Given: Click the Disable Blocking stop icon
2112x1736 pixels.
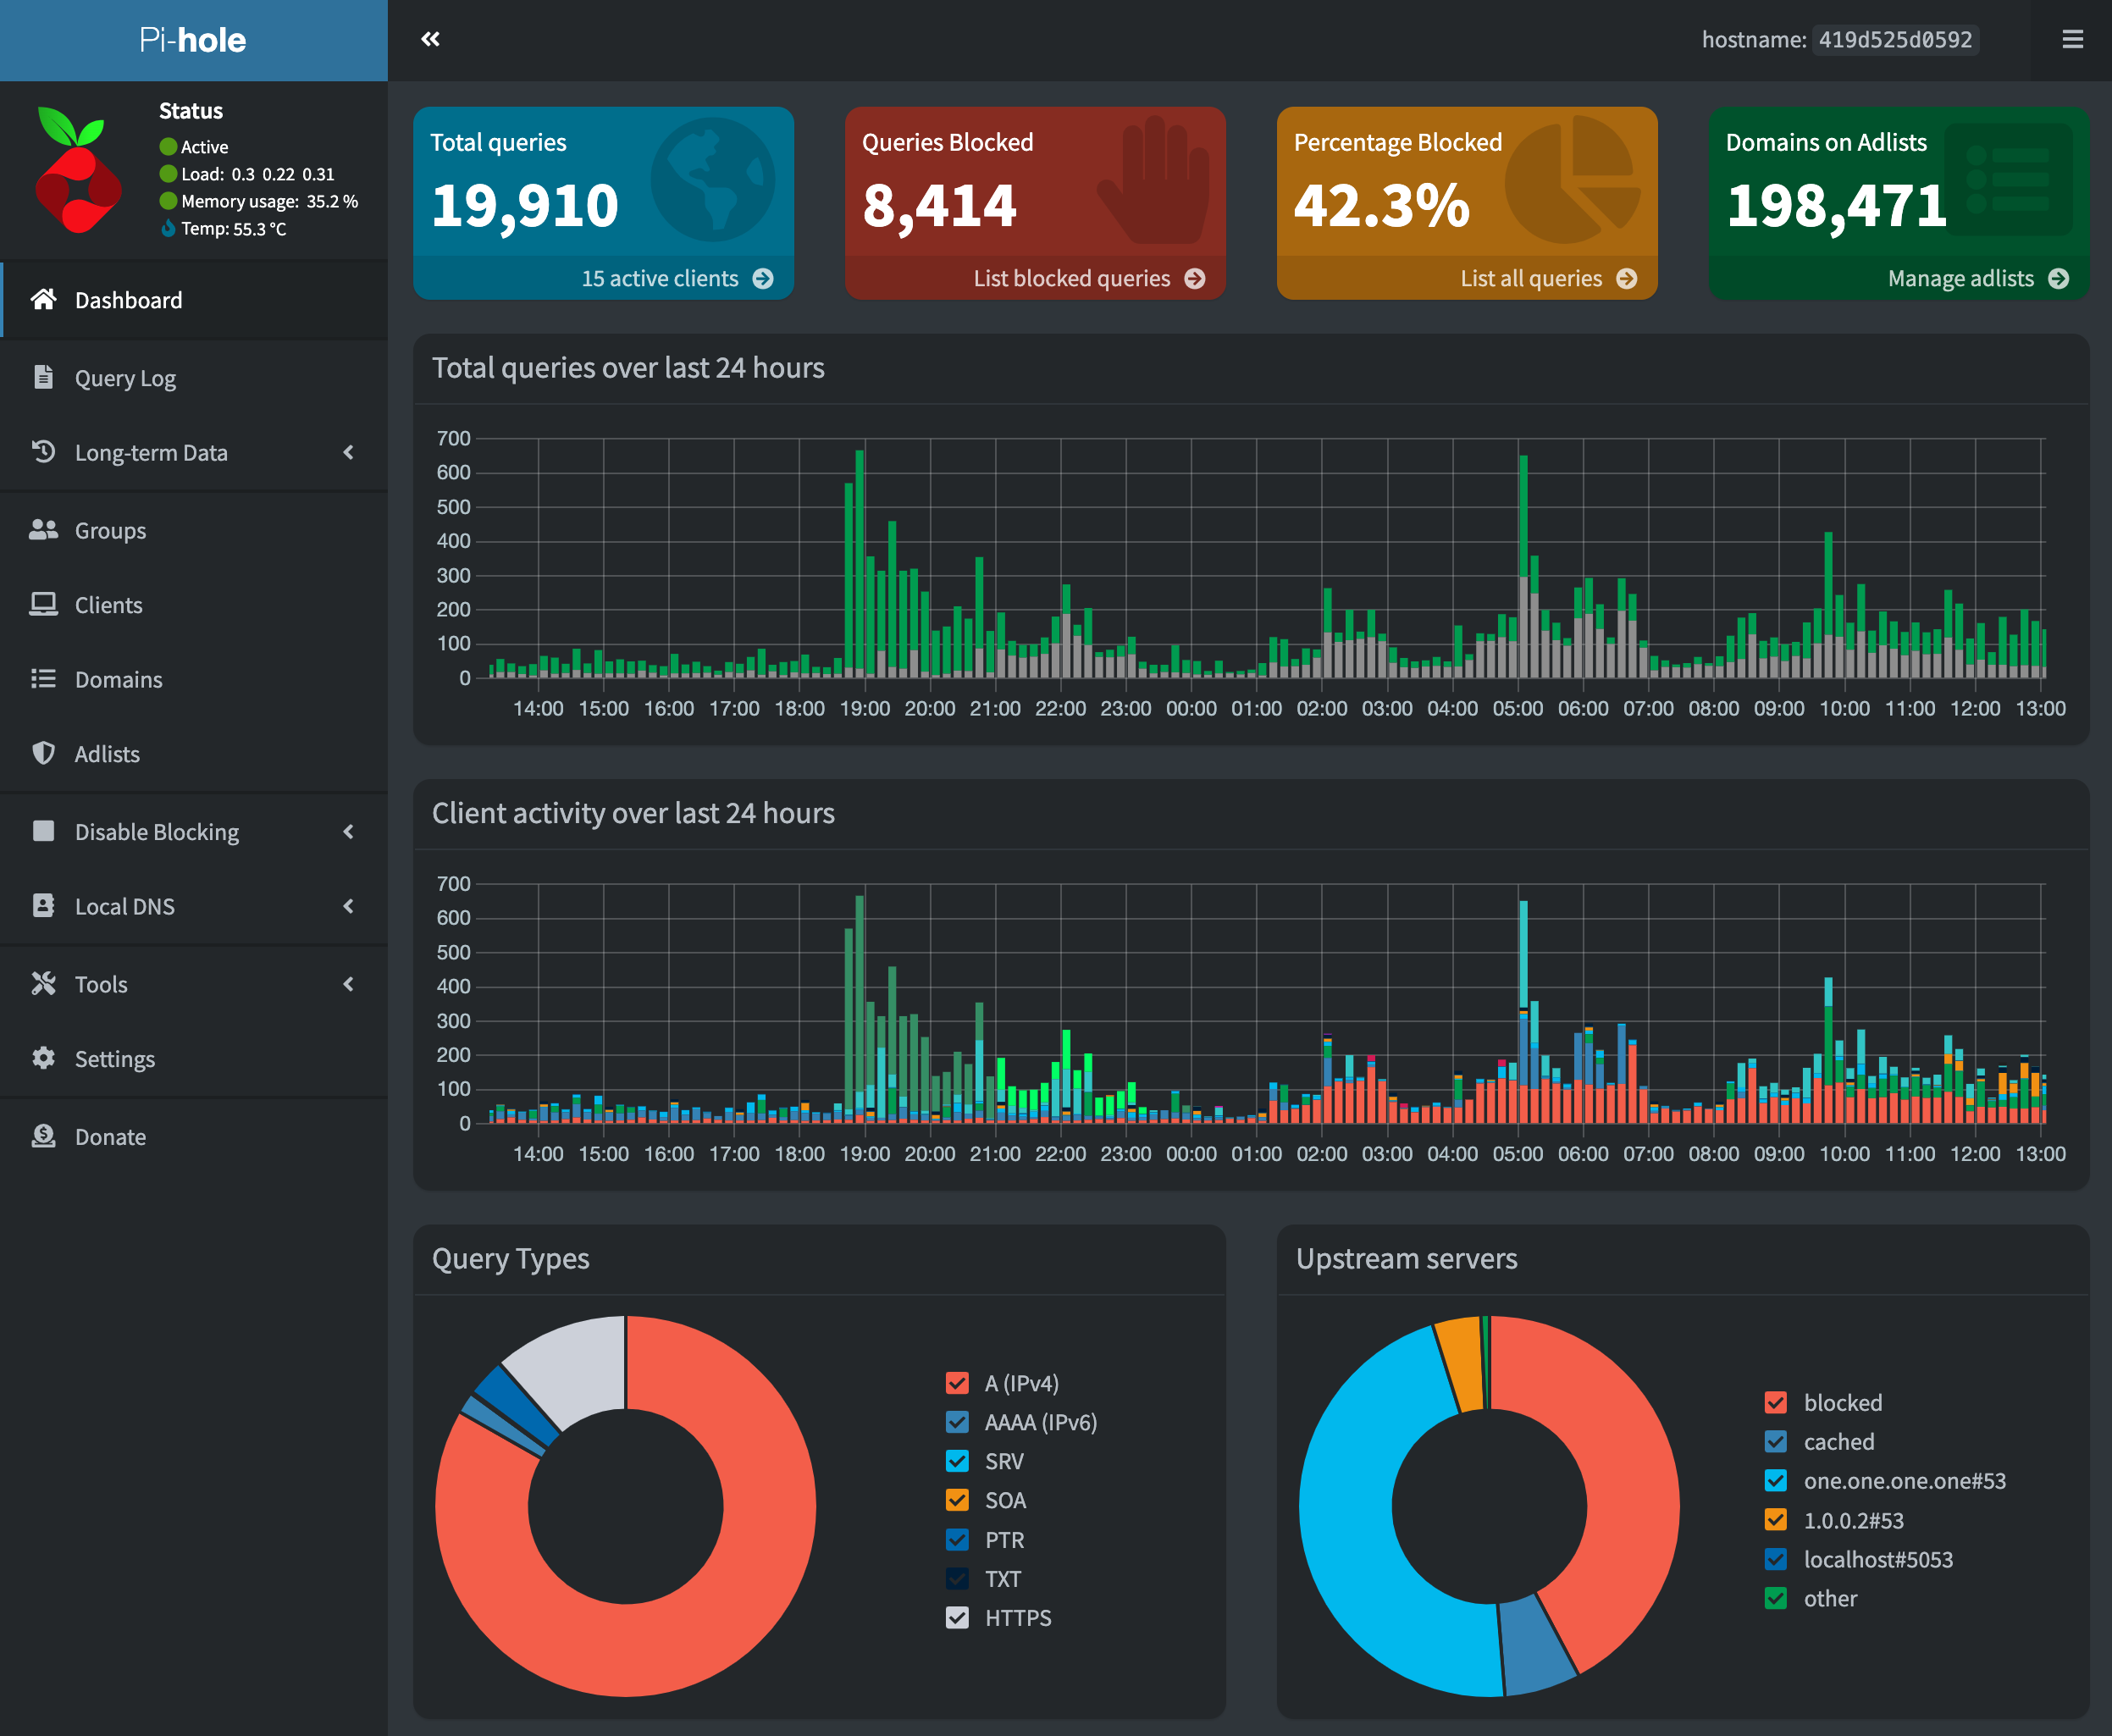Looking at the screenshot, I should [x=43, y=831].
